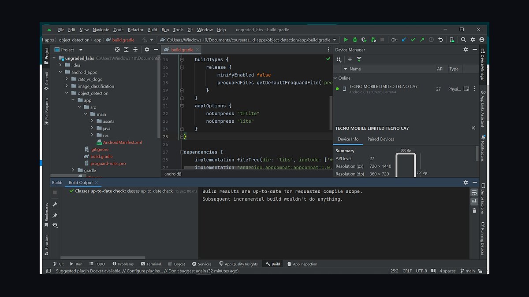Toggle soft-wrap in the build output
Screen dimensions: 529x297
coord(474,193)
